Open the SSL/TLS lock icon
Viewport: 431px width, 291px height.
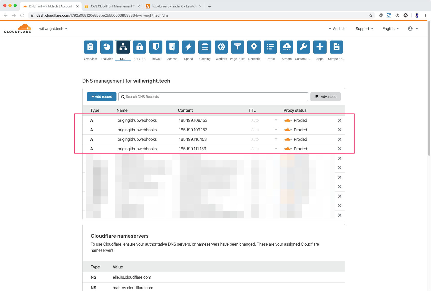[140, 47]
